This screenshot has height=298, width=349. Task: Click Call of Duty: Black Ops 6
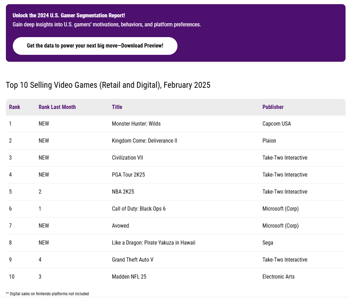click(139, 208)
